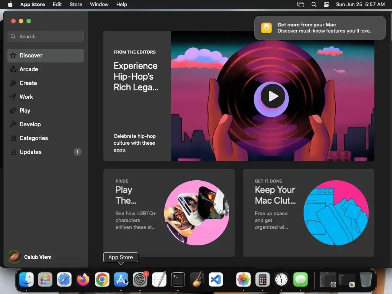
Task: Open the Get more from your Mac notification
Action: tap(320, 28)
